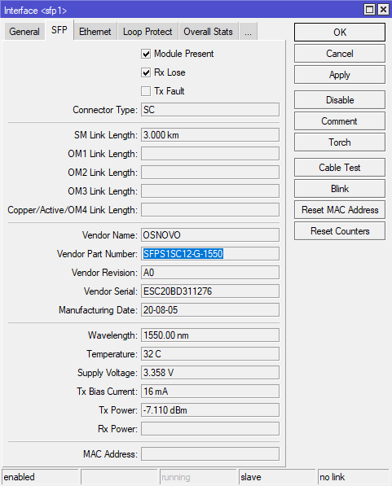Select the SFP tab
Screen dimensions: 392x486
click(x=59, y=30)
